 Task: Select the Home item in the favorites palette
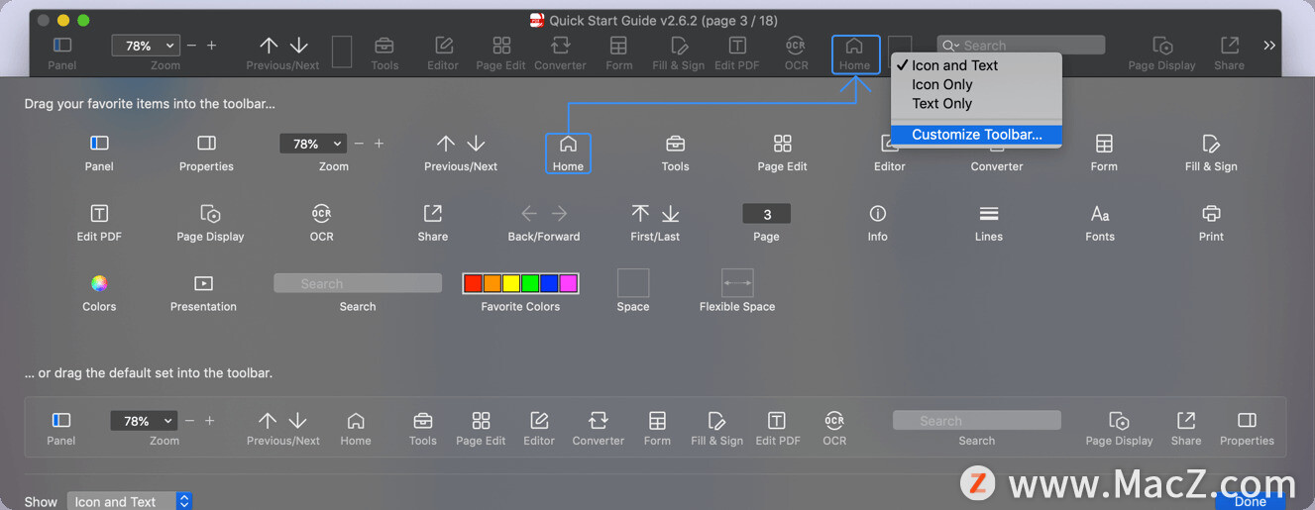click(568, 153)
